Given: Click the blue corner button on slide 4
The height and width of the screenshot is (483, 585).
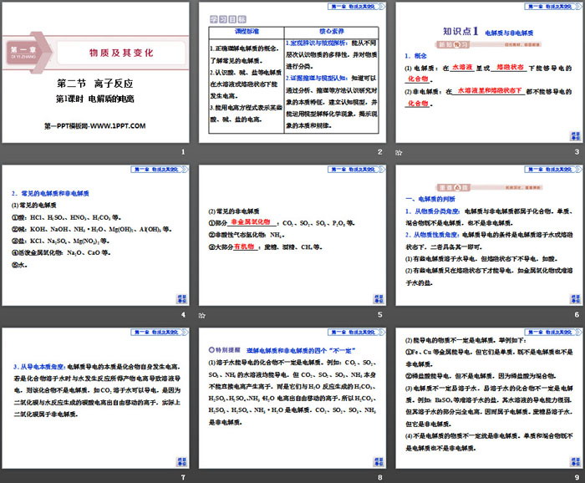Looking at the screenshot, I should click(181, 297).
